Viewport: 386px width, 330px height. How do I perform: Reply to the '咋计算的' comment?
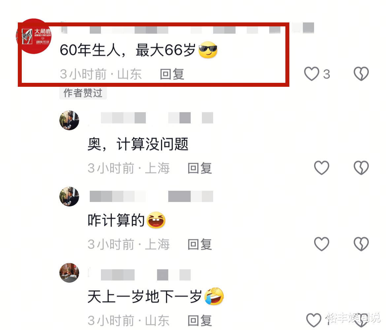coord(200,244)
